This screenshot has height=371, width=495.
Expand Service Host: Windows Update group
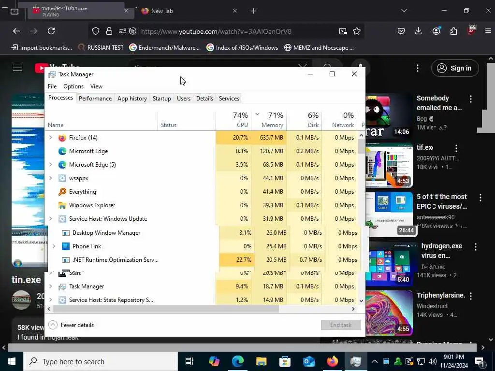pos(50,218)
